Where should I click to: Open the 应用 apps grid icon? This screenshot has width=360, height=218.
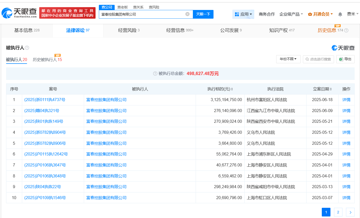(x=236, y=14)
